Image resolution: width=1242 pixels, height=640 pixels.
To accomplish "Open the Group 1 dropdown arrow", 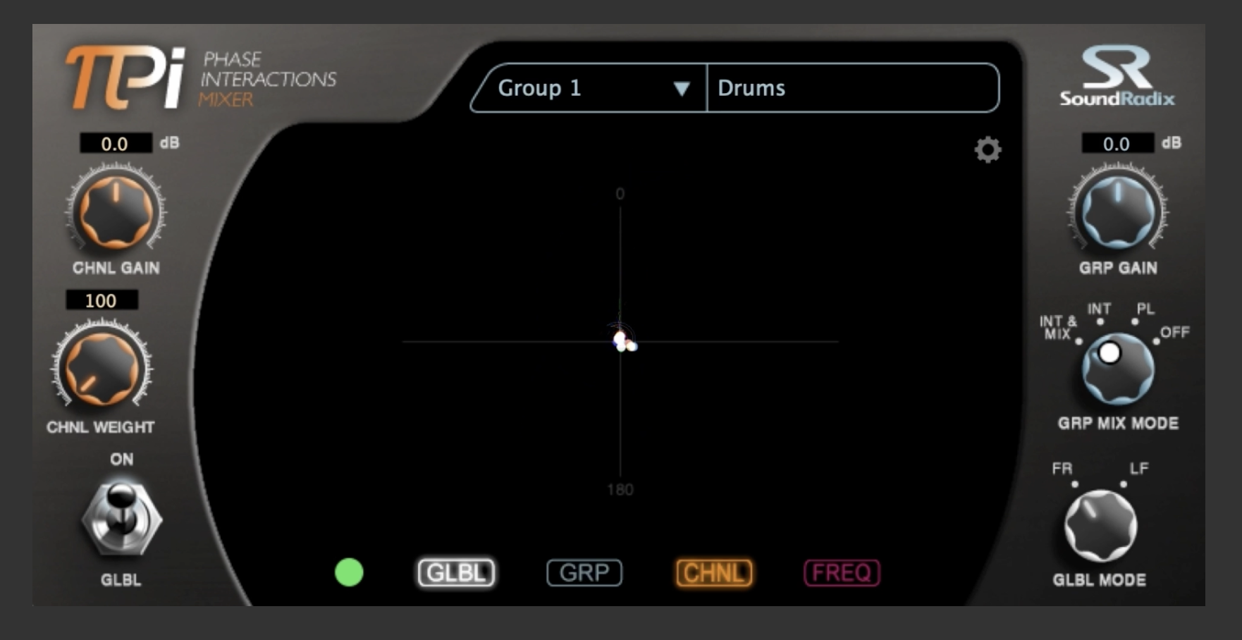I will (681, 89).
